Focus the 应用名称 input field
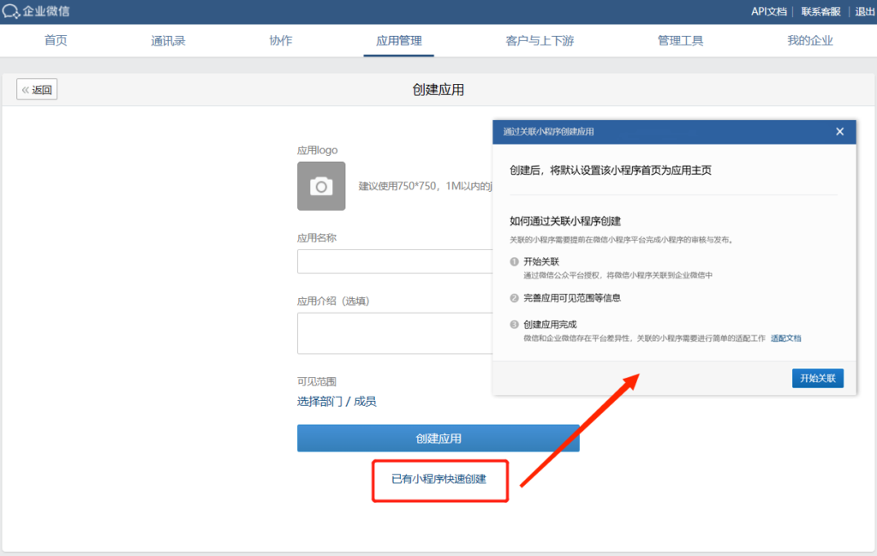The image size is (877, 556). pos(395,261)
